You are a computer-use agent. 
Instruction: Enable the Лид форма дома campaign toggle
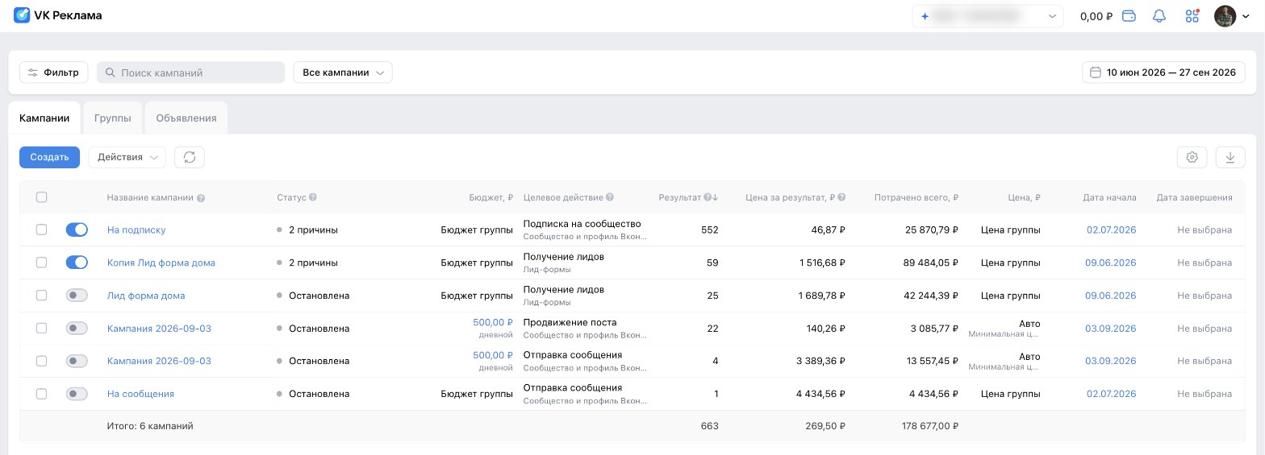coord(77,296)
